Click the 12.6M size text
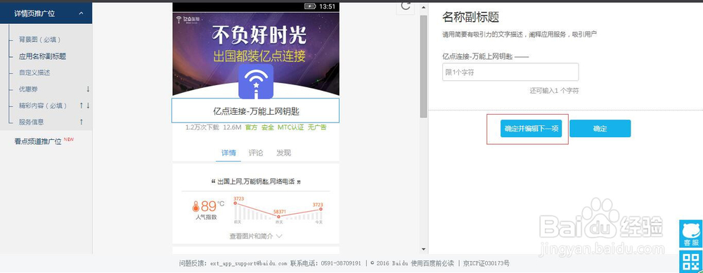 click(x=232, y=127)
